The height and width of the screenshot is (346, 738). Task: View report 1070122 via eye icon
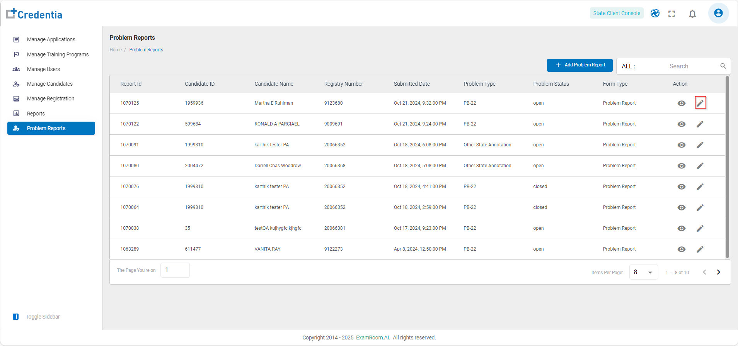point(682,124)
